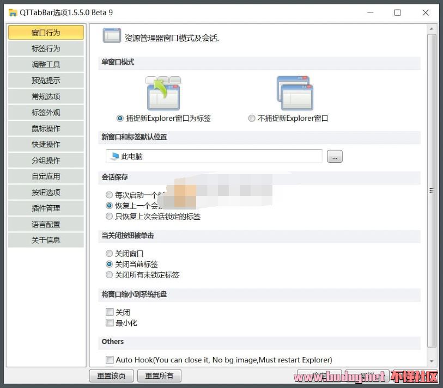Open 关于信息 page
The image size is (443, 388).
tap(46, 240)
